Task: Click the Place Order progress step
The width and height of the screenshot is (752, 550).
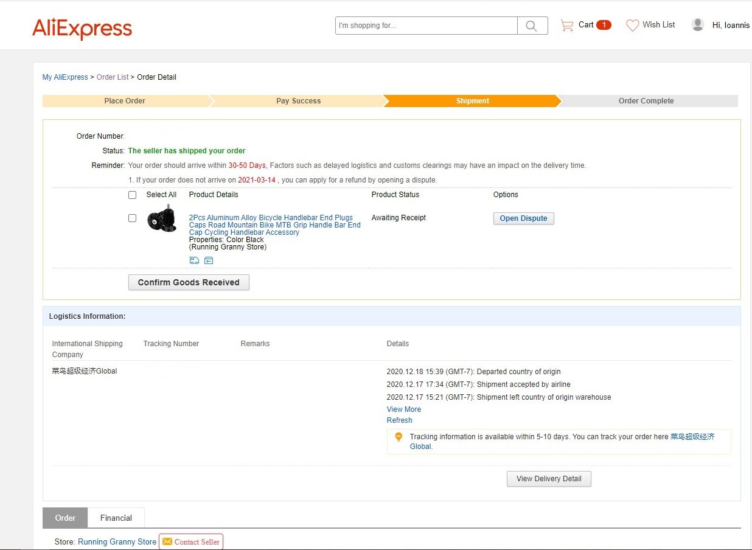Action: [x=125, y=101]
